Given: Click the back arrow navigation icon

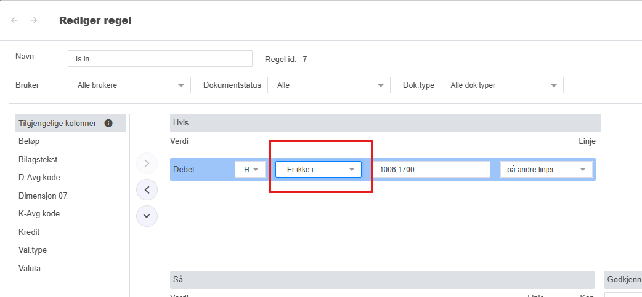Looking at the screenshot, I should point(15,20).
